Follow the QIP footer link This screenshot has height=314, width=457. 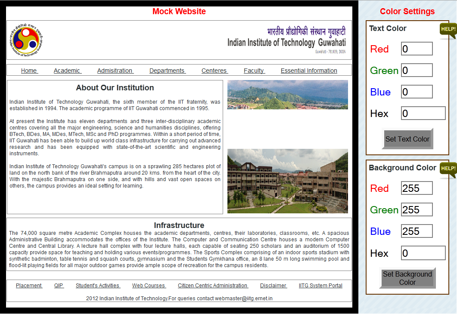59,286
